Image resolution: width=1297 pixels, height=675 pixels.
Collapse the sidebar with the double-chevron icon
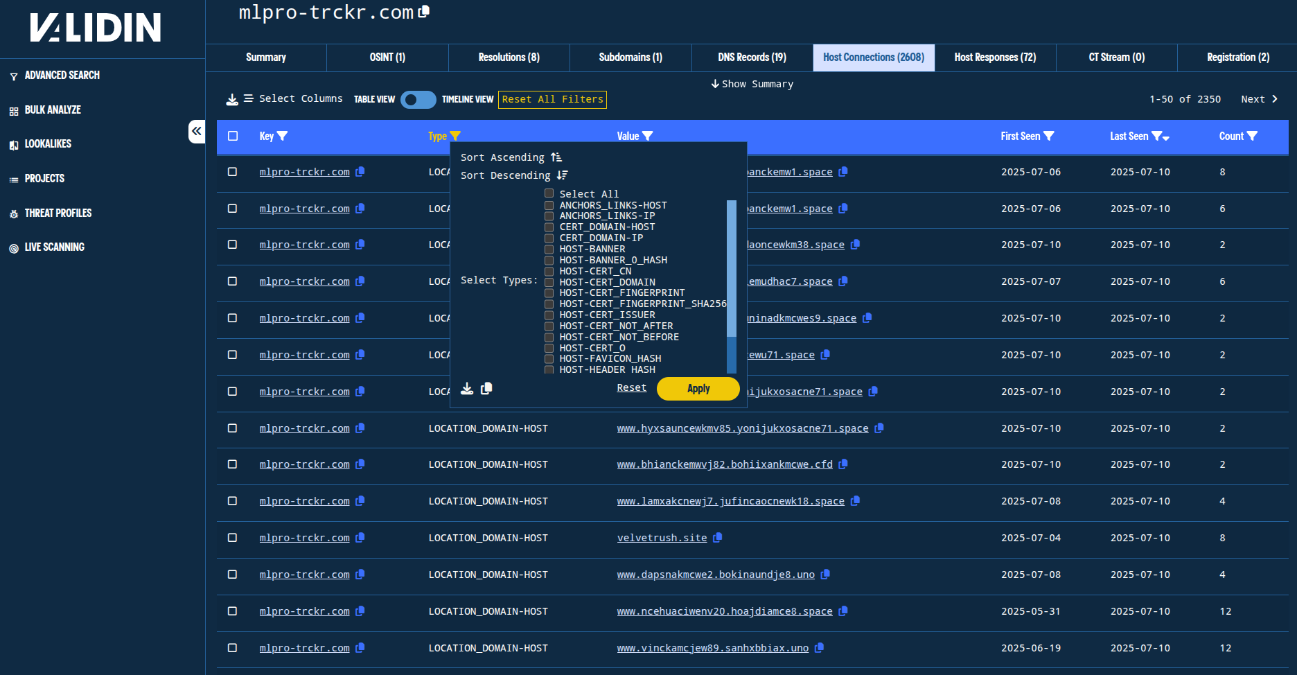[197, 131]
